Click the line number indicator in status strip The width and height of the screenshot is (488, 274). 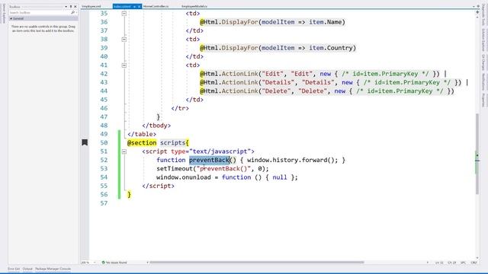(439, 263)
